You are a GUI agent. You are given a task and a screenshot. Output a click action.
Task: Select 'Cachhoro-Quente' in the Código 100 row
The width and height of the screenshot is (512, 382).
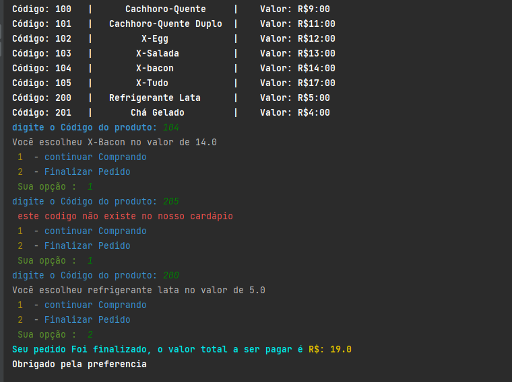pyautogui.click(x=166, y=9)
